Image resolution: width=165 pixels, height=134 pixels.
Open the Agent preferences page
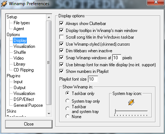[x=19, y=29]
